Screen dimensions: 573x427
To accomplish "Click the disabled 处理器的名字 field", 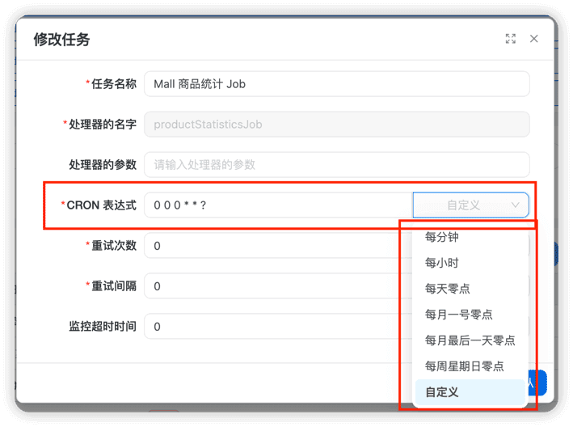I will 336,125.
